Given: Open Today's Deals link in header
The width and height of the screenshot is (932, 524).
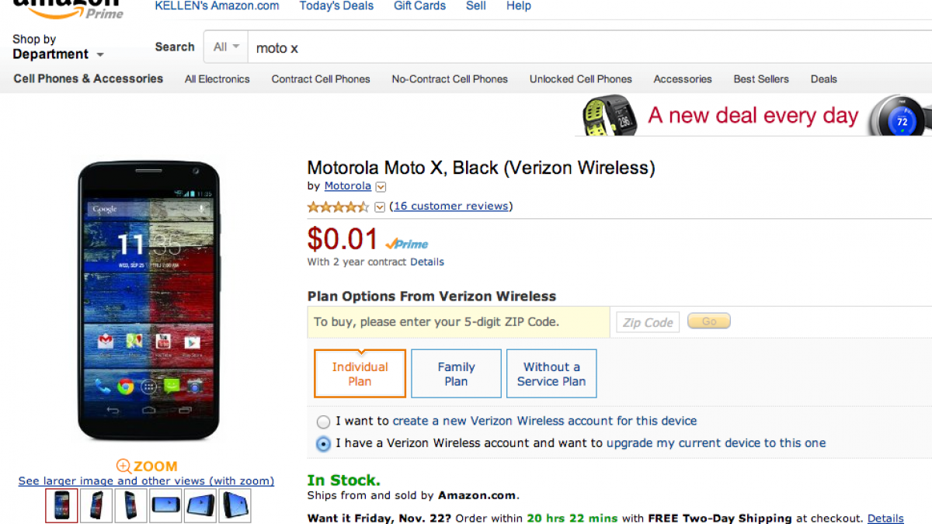Looking at the screenshot, I should (336, 6).
